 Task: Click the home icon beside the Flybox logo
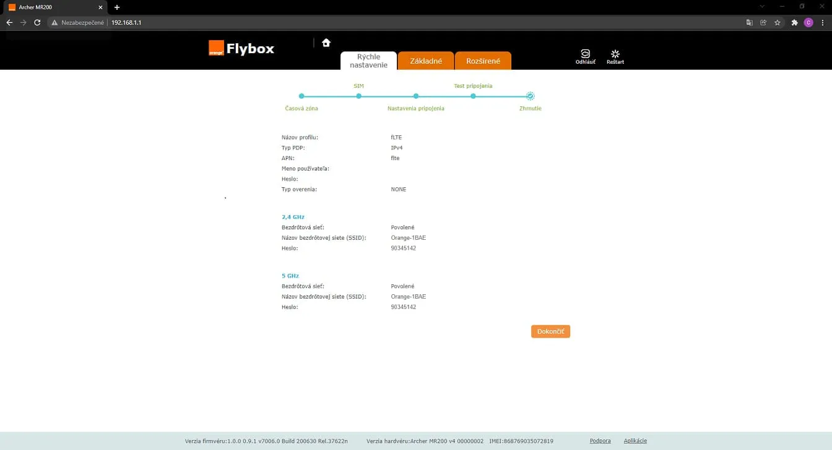click(x=326, y=43)
